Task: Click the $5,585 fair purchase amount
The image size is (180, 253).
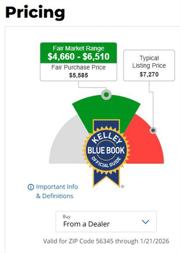Action: (x=78, y=75)
